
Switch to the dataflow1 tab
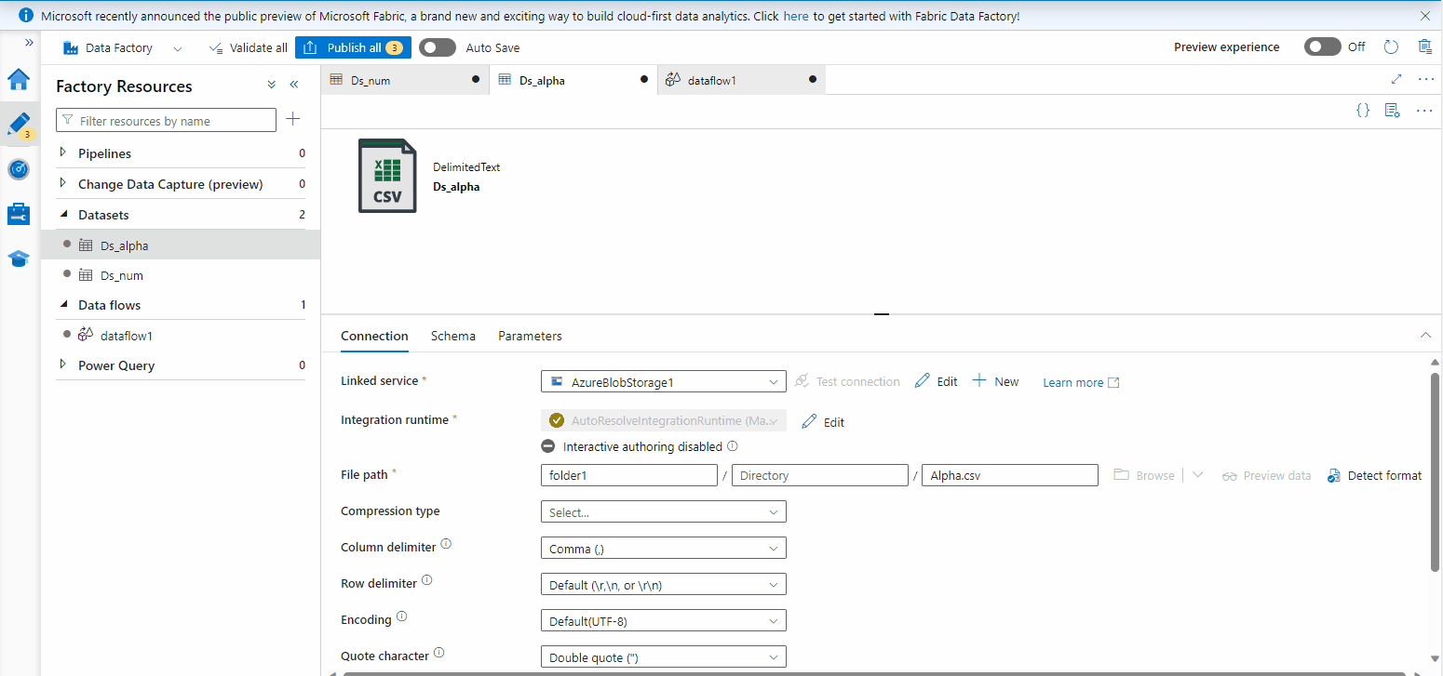742,80
